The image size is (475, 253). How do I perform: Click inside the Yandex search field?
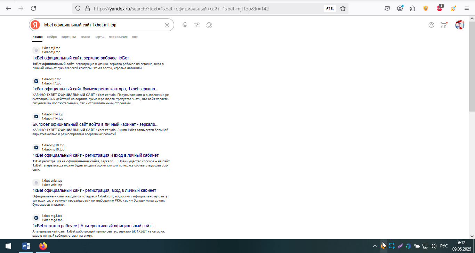[x=102, y=25]
